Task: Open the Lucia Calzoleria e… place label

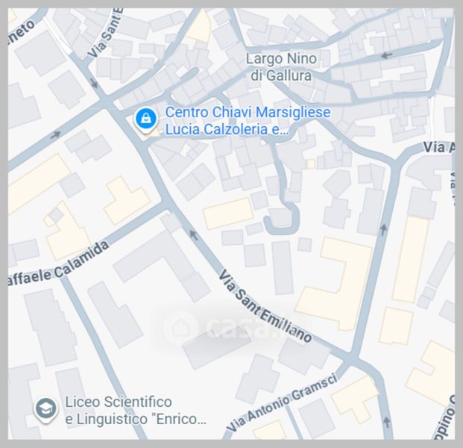Action: (227, 129)
